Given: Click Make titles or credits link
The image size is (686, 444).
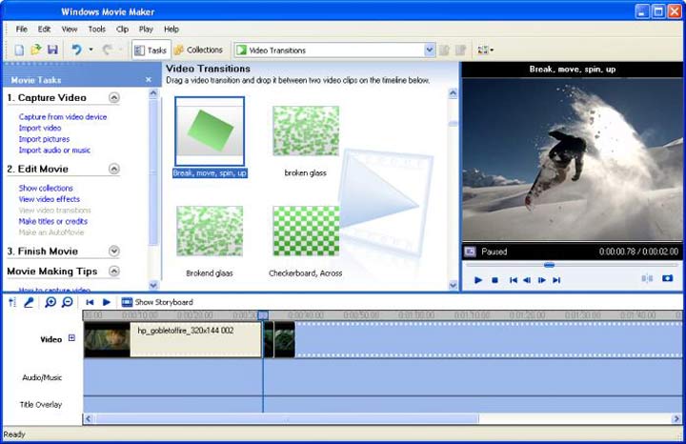Looking at the screenshot, I should point(53,221).
